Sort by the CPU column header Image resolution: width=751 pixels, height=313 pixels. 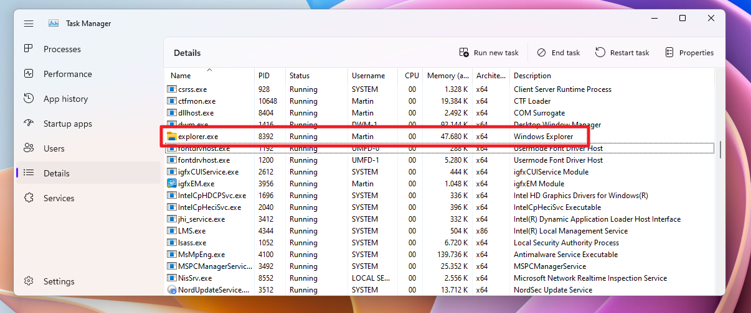410,76
